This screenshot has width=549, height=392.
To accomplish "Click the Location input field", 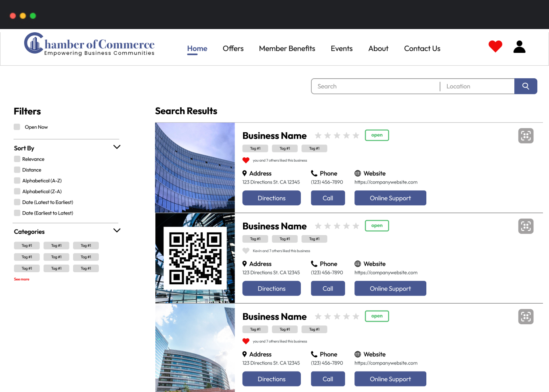I will (x=477, y=86).
